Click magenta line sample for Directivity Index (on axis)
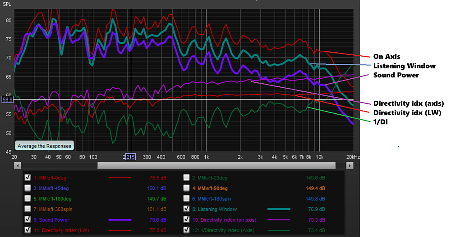The image size is (451, 237). click(279, 220)
